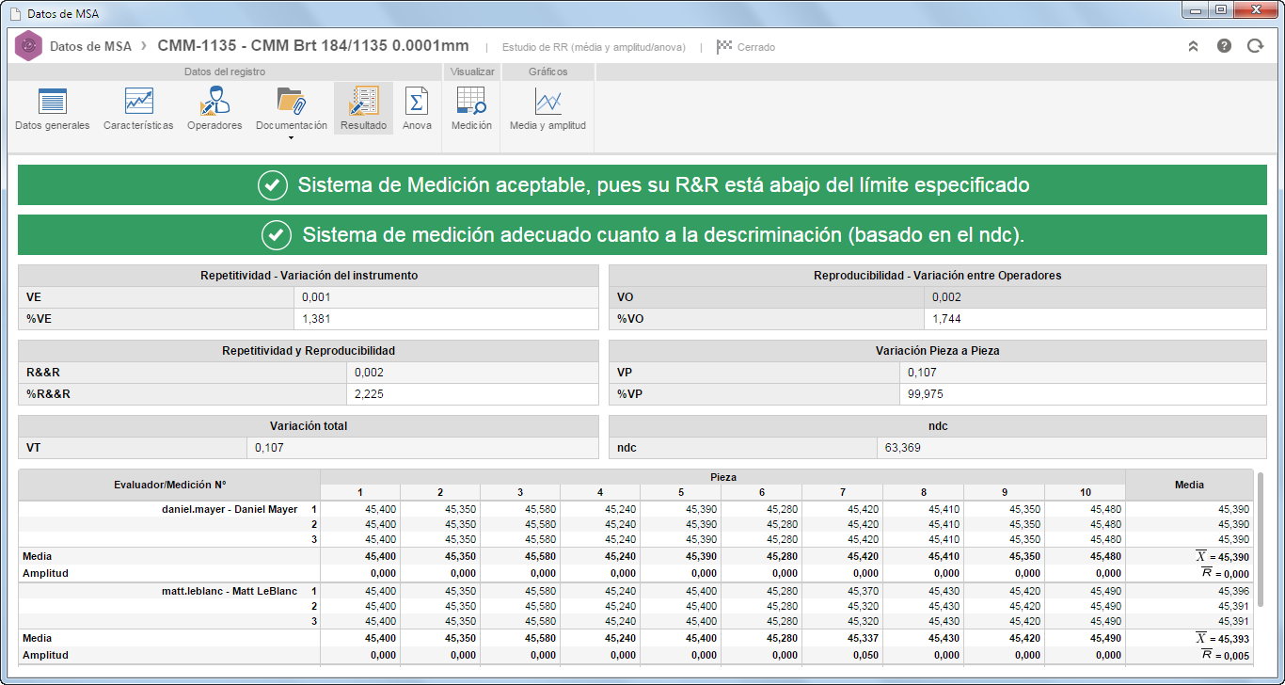1285x685 pixels.
Task: Expand the Documentación dropdown arrow
Action: [292, 138]
